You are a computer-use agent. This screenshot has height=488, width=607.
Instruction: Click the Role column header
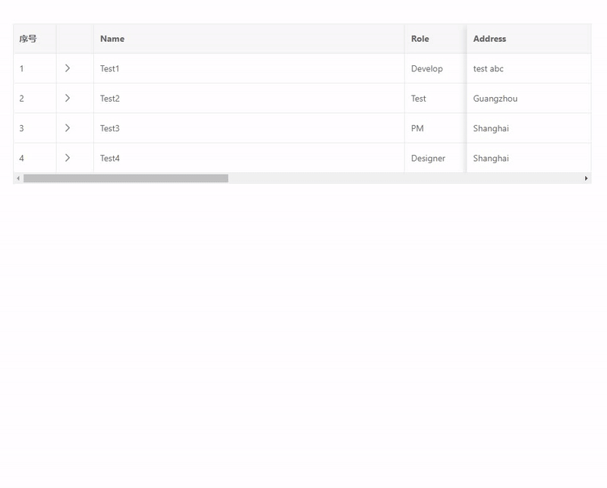pyautogui.click(x=436, y=39)
